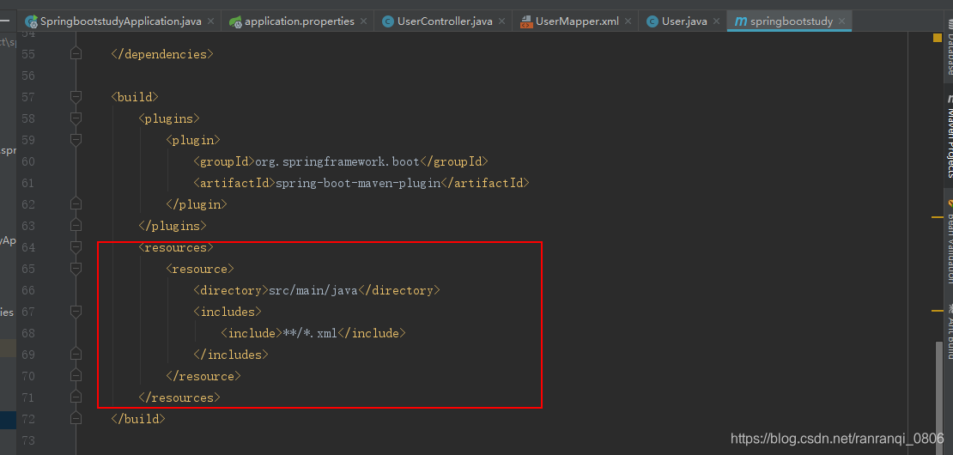The height and width of the screenshot is (455, 953).
Task: Click the UserController.java class icon
Action: (x=387, y=21)
